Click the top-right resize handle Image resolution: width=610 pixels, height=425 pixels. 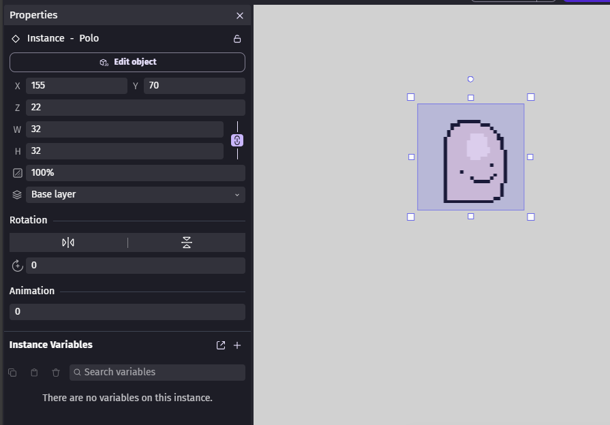point(531,97)
